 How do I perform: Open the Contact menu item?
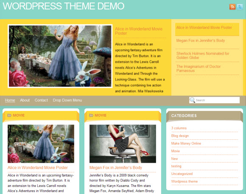coord(41,100)
